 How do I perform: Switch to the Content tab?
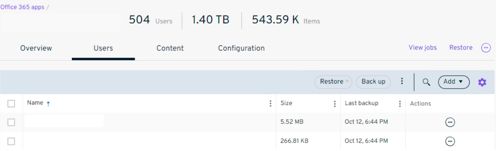click(x=170, y=48)
